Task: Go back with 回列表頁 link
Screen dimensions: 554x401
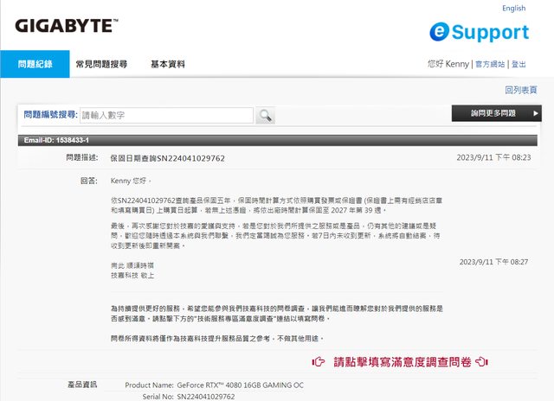Action: point(520,90)
